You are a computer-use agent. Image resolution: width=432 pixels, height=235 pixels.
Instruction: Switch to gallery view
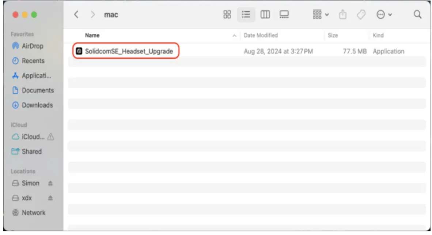[x=284, y=14]
